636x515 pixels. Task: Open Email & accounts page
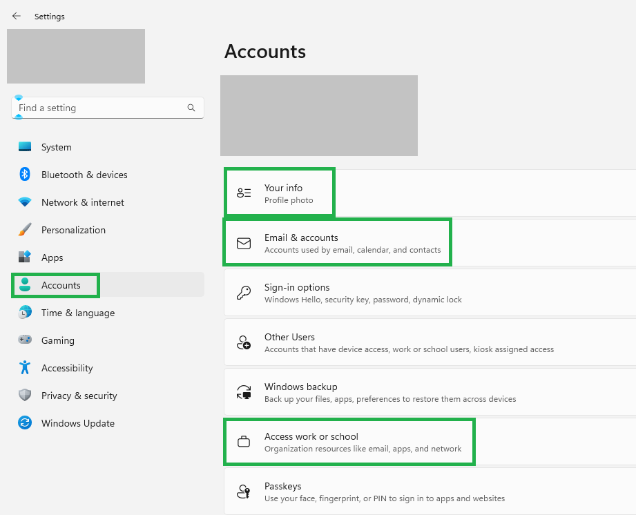[430, 243]
